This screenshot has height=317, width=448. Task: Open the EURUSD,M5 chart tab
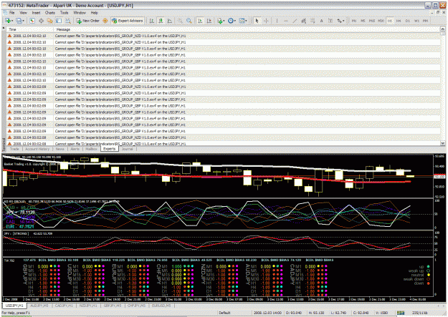[x=161, y=306]
